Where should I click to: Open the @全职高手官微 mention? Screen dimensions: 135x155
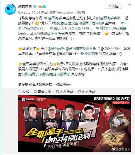[109, 18]
